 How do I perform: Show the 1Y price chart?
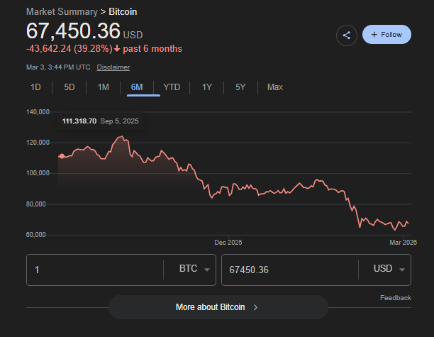(x=207, y=87)
